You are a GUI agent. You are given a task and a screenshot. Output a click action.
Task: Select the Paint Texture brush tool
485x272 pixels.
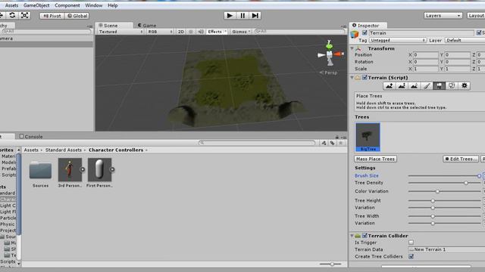click(427, 86)
